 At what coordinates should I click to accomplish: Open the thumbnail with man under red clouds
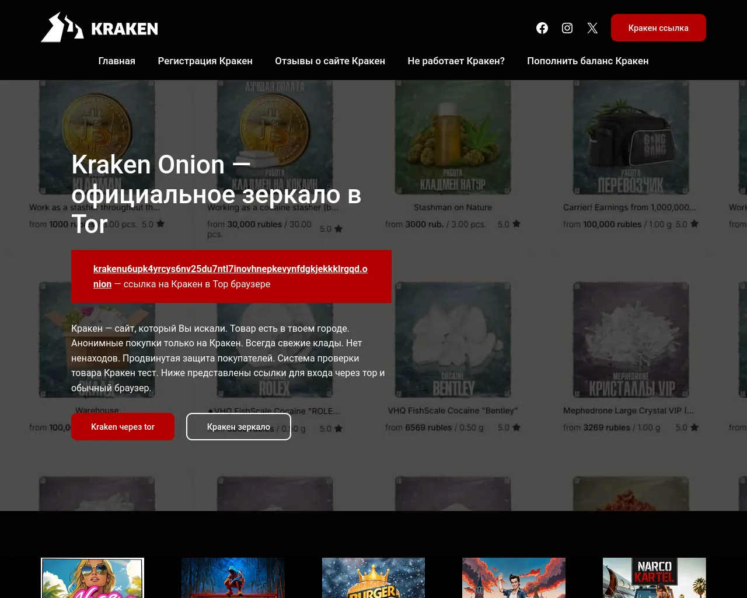(514, 578)
